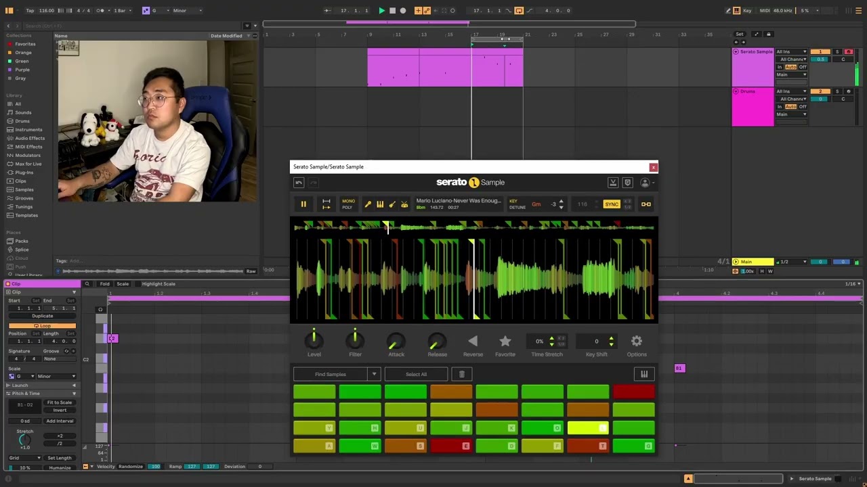Click the Reverse arrow icon
This screenshot has height=487, width=867.
click(x=473, y=342)
